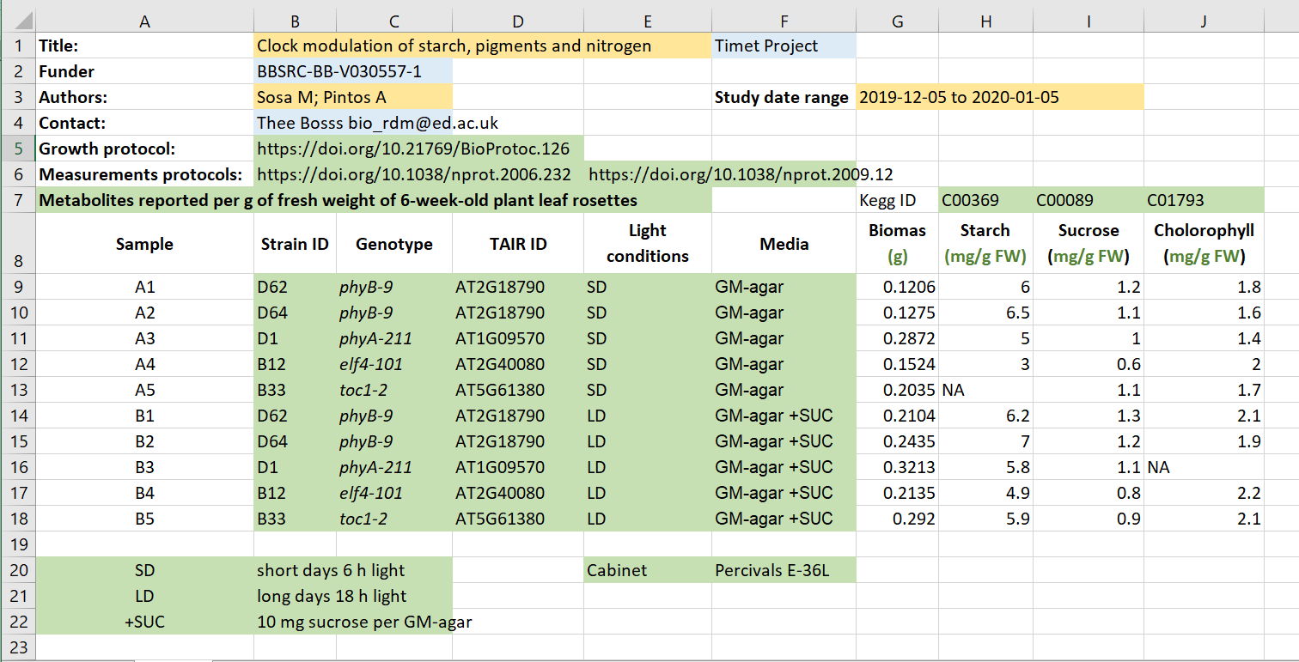The height and width of the screenshot is (662, 1299).
Task: Select row 19 header
Action: tap(17, 544)
